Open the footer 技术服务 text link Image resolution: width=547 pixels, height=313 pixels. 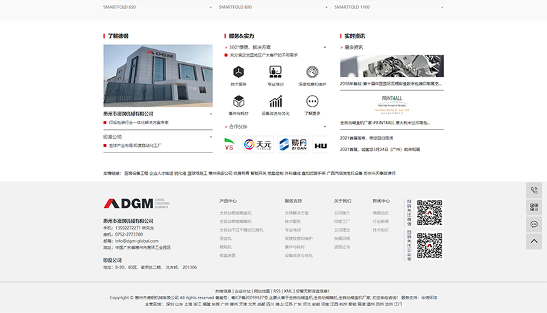point(293,221)
